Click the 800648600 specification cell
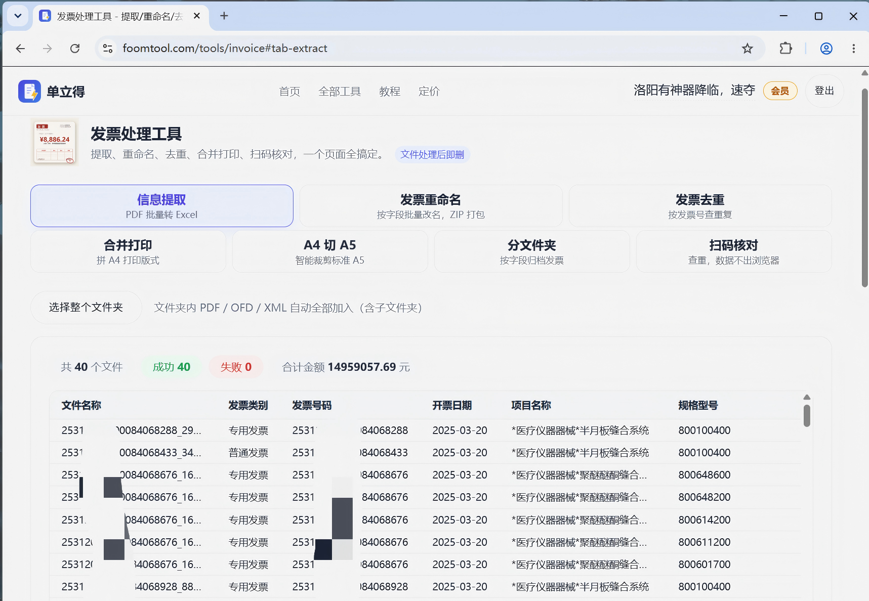This screenshot has width=869, height=601. click(704, 475)
